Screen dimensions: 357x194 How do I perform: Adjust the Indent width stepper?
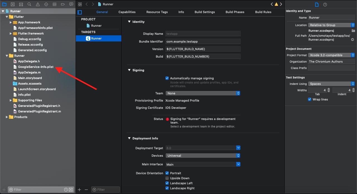(354, 90)
